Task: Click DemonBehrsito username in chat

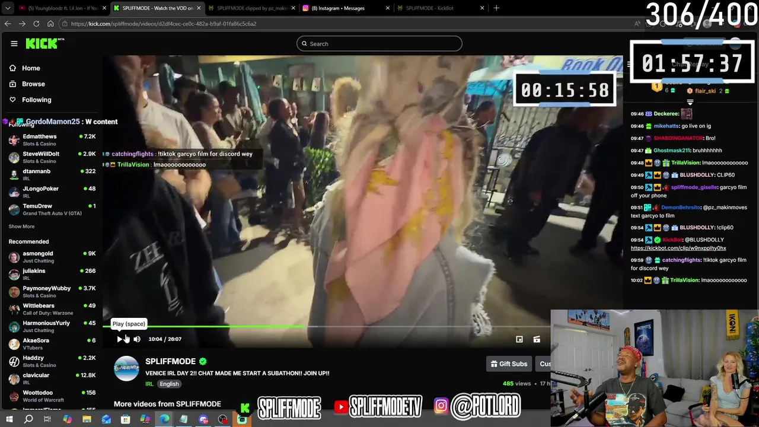Action: (681, 208)
